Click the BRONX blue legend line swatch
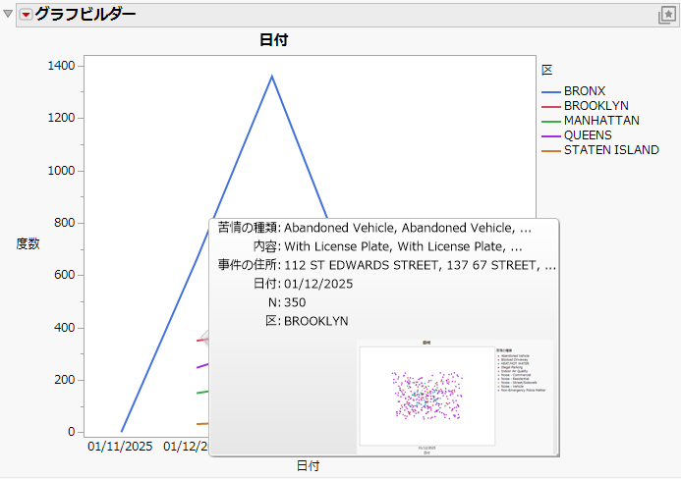The width and height of the screenshot is (681, 479). [551, 92]
